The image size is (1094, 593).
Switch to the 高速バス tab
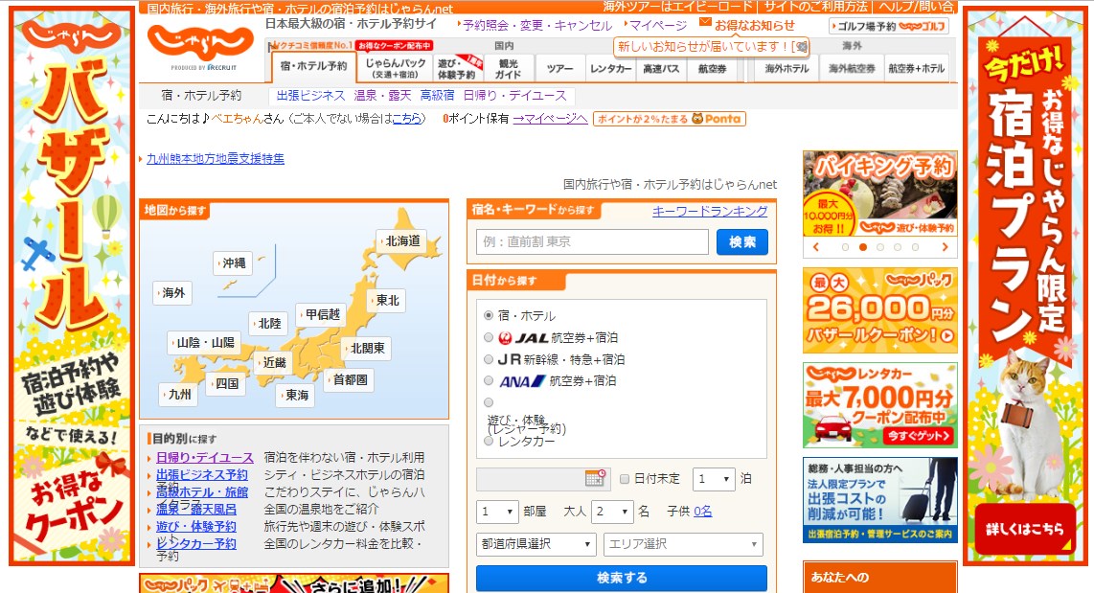pyautogui.click(x=661, y=69)
